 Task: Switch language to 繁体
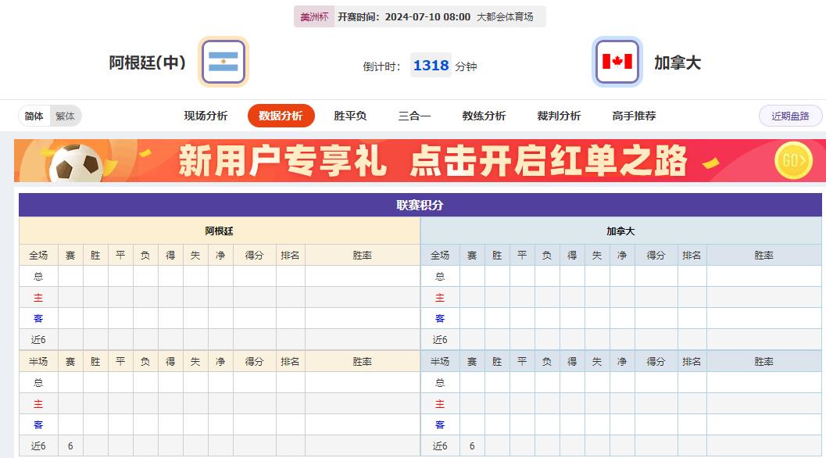tap(65, 116)
